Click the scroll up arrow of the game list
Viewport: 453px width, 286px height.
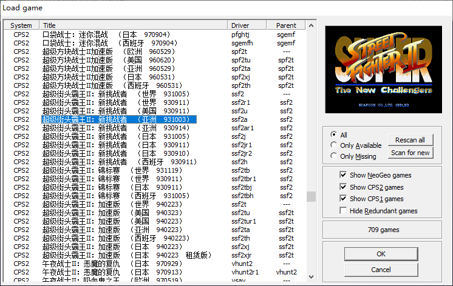coord(311,26)
